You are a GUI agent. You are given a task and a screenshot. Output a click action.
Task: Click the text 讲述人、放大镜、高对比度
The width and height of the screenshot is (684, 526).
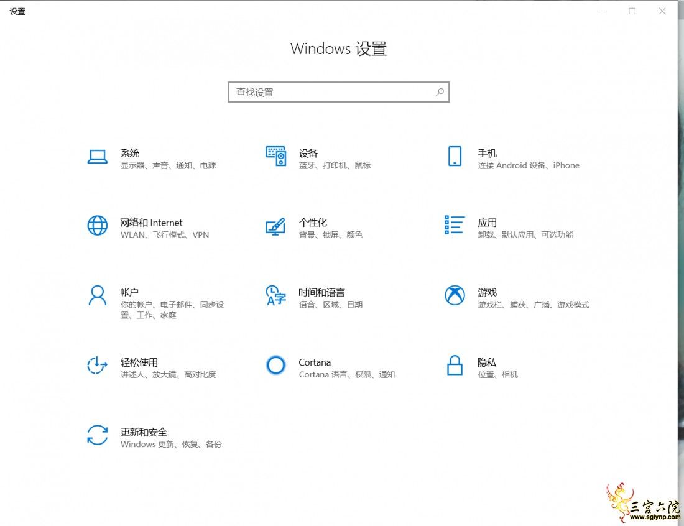pos(169,374)
